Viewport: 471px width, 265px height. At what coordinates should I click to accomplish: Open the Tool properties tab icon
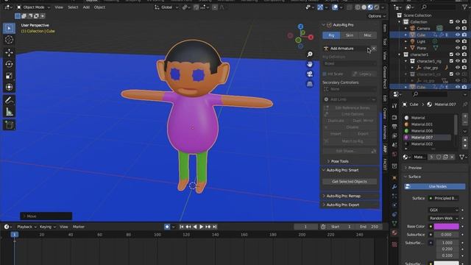(x=394, y=105)
